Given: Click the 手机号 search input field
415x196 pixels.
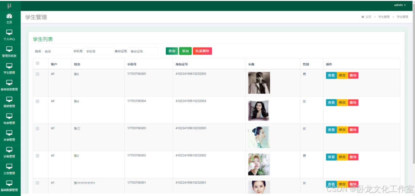Looking at the screenshot, I should tap(98, 52).
